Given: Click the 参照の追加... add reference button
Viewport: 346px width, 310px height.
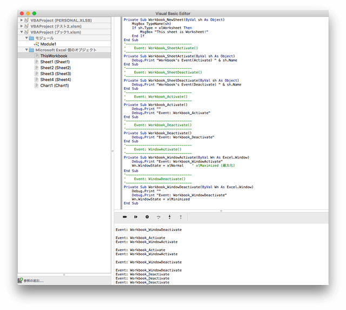Looking at the screenshot, I should [x=31, y=281].
